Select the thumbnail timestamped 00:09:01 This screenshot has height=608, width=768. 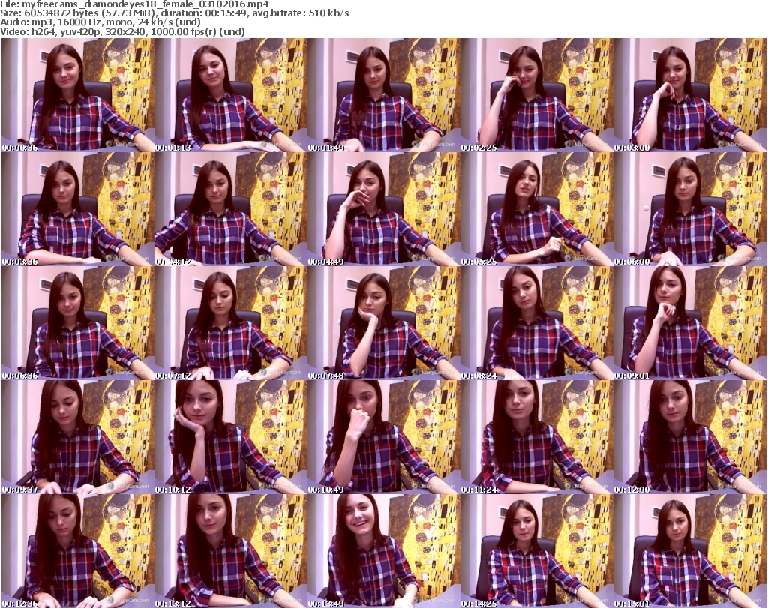(690, 322)
